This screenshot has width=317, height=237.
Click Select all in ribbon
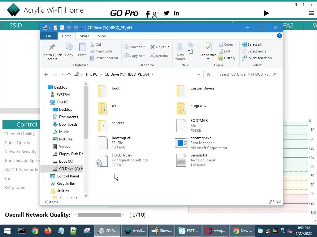(252, 44)
